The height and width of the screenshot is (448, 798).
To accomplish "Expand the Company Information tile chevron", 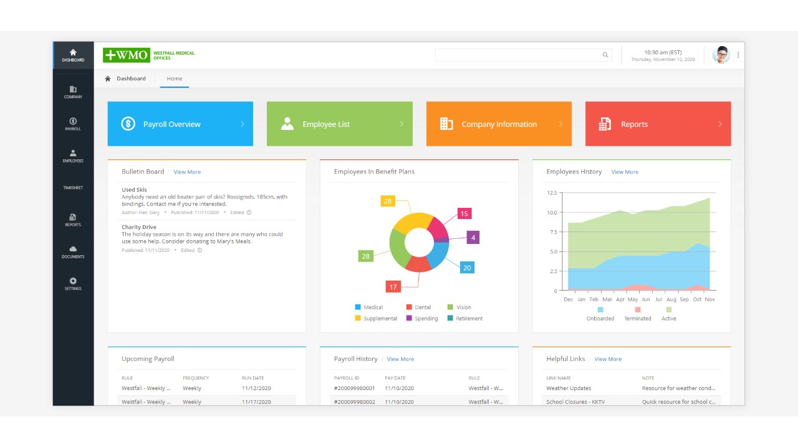I will (560, 124).
